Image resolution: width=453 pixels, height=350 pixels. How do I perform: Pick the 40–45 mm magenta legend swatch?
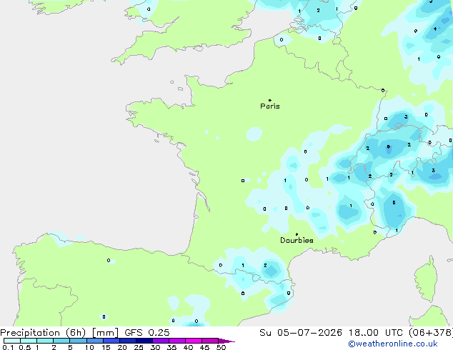coord(194,341)
